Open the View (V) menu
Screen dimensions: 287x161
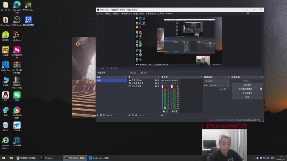[x=116, y=14]
